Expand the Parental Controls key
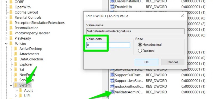213x99 pixels. (6, 18)
